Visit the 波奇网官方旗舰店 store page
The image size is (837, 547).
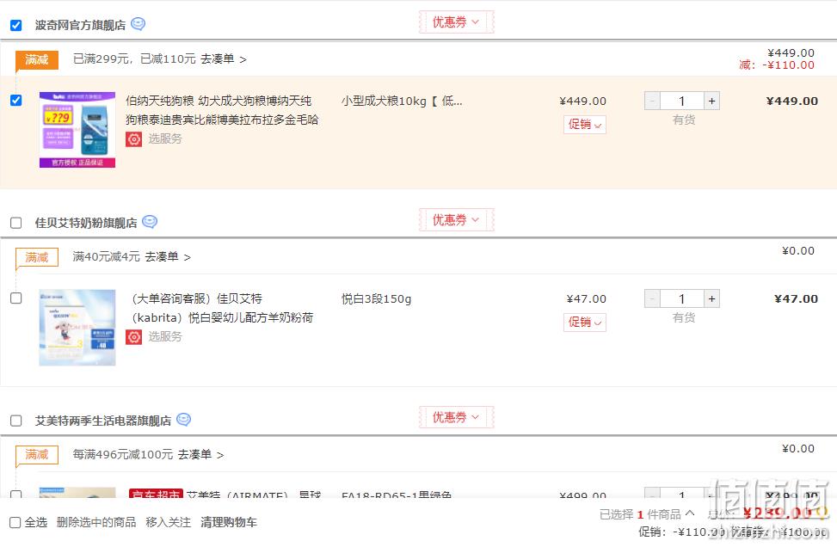(x=80, y=25)
